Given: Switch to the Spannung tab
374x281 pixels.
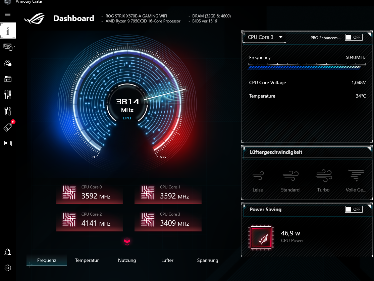Looking at the screenshot, I should [x=208, y=260].
